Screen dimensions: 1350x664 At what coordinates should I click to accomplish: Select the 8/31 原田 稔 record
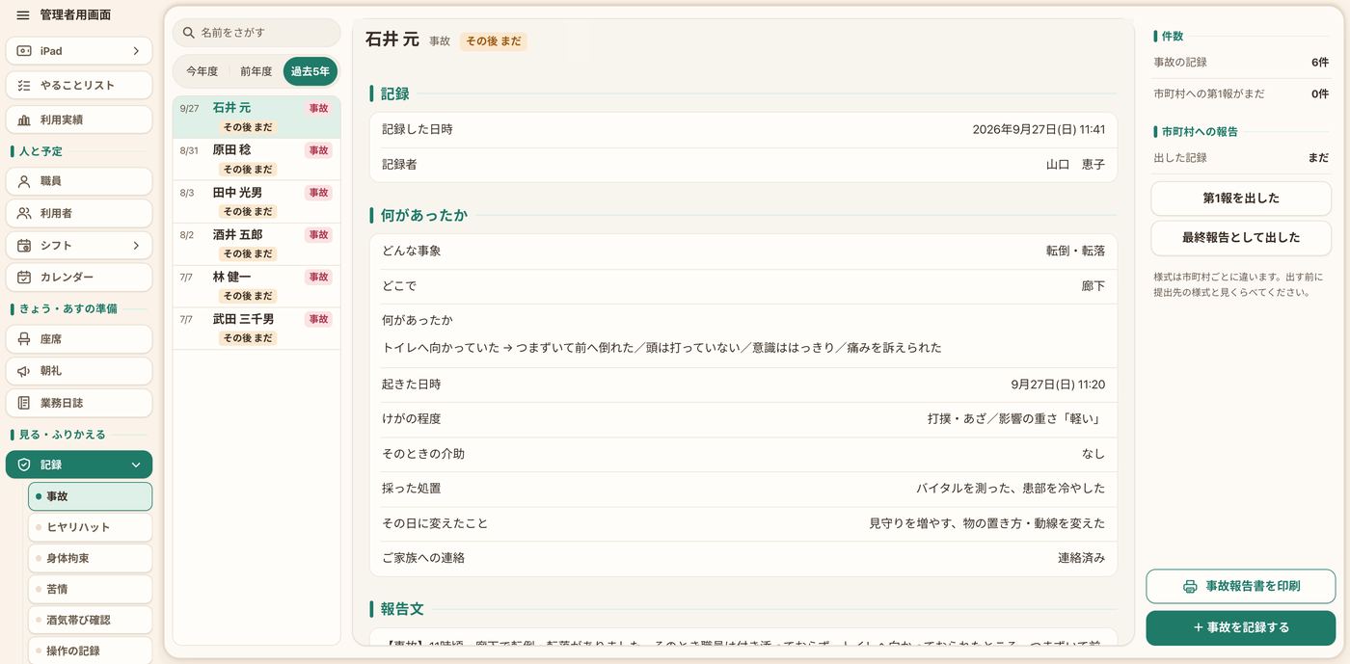click(256, 159)
